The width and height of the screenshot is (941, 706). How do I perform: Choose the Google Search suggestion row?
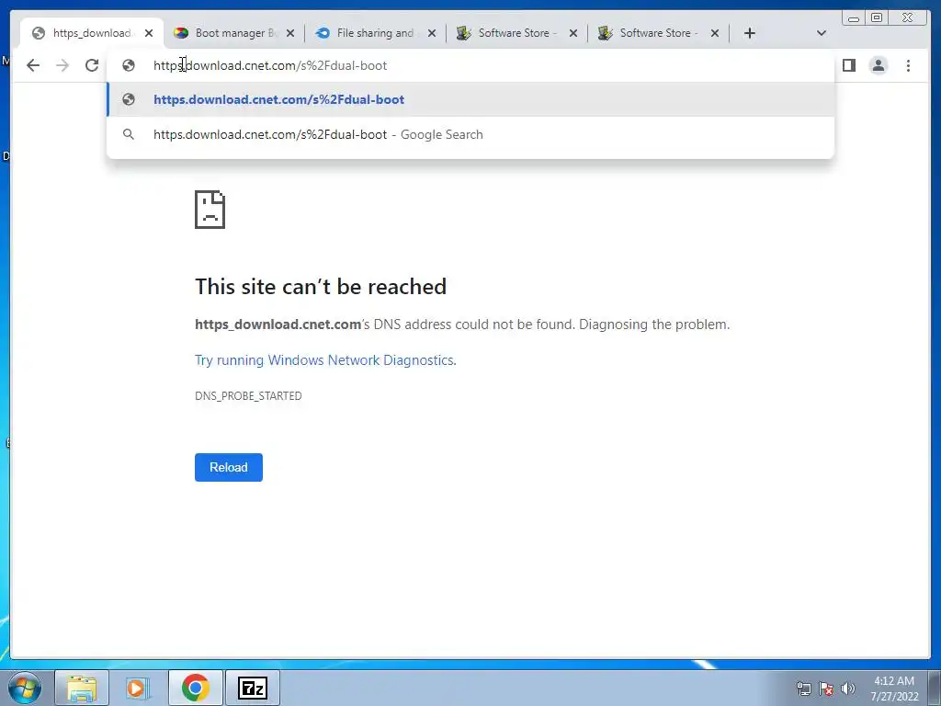(470, 134)
